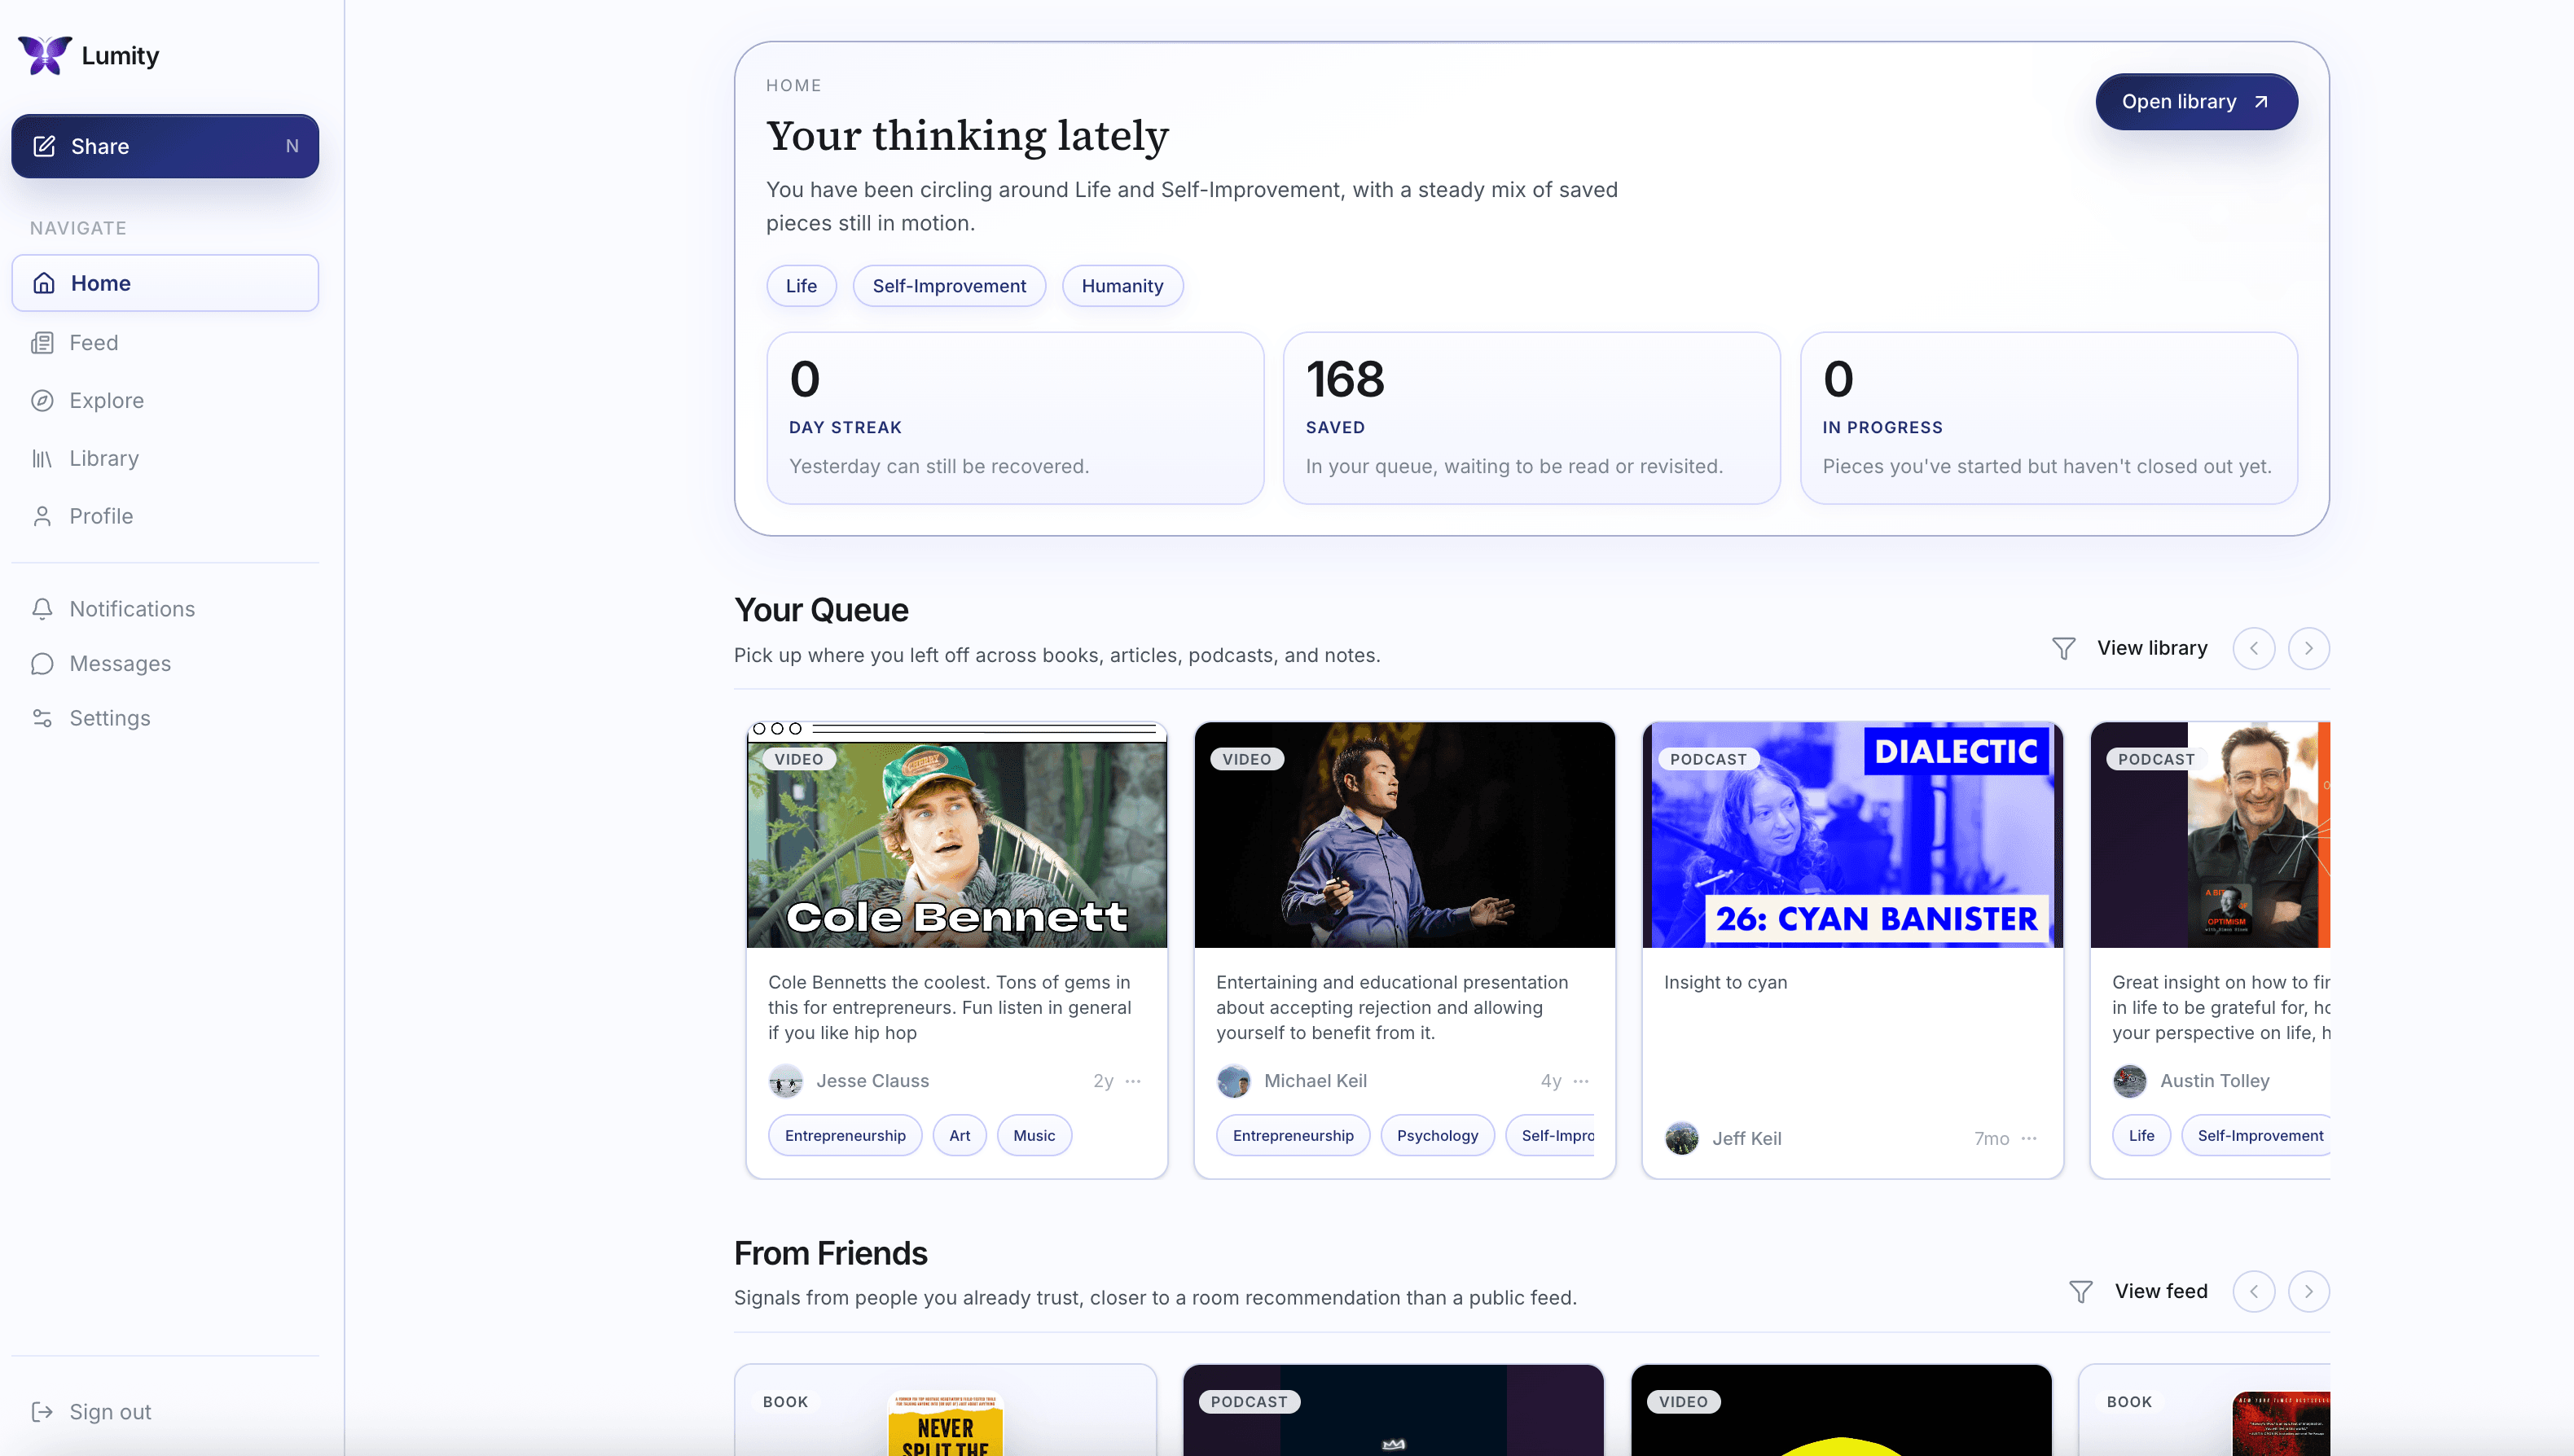
Task: Open the video card in From Friends
Action: [x=1841, y=1411]
